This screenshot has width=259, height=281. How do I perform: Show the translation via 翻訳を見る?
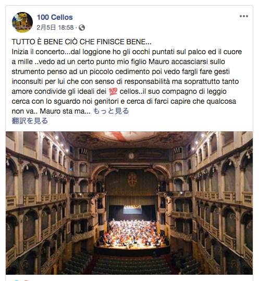pos(30,121)
